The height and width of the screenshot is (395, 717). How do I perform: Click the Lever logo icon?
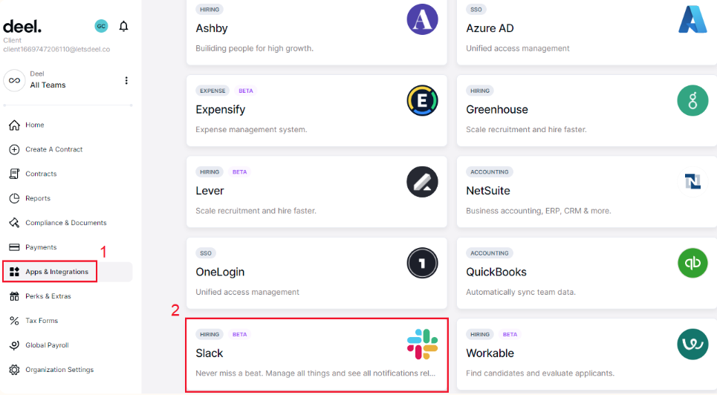(x=422, y=182)
